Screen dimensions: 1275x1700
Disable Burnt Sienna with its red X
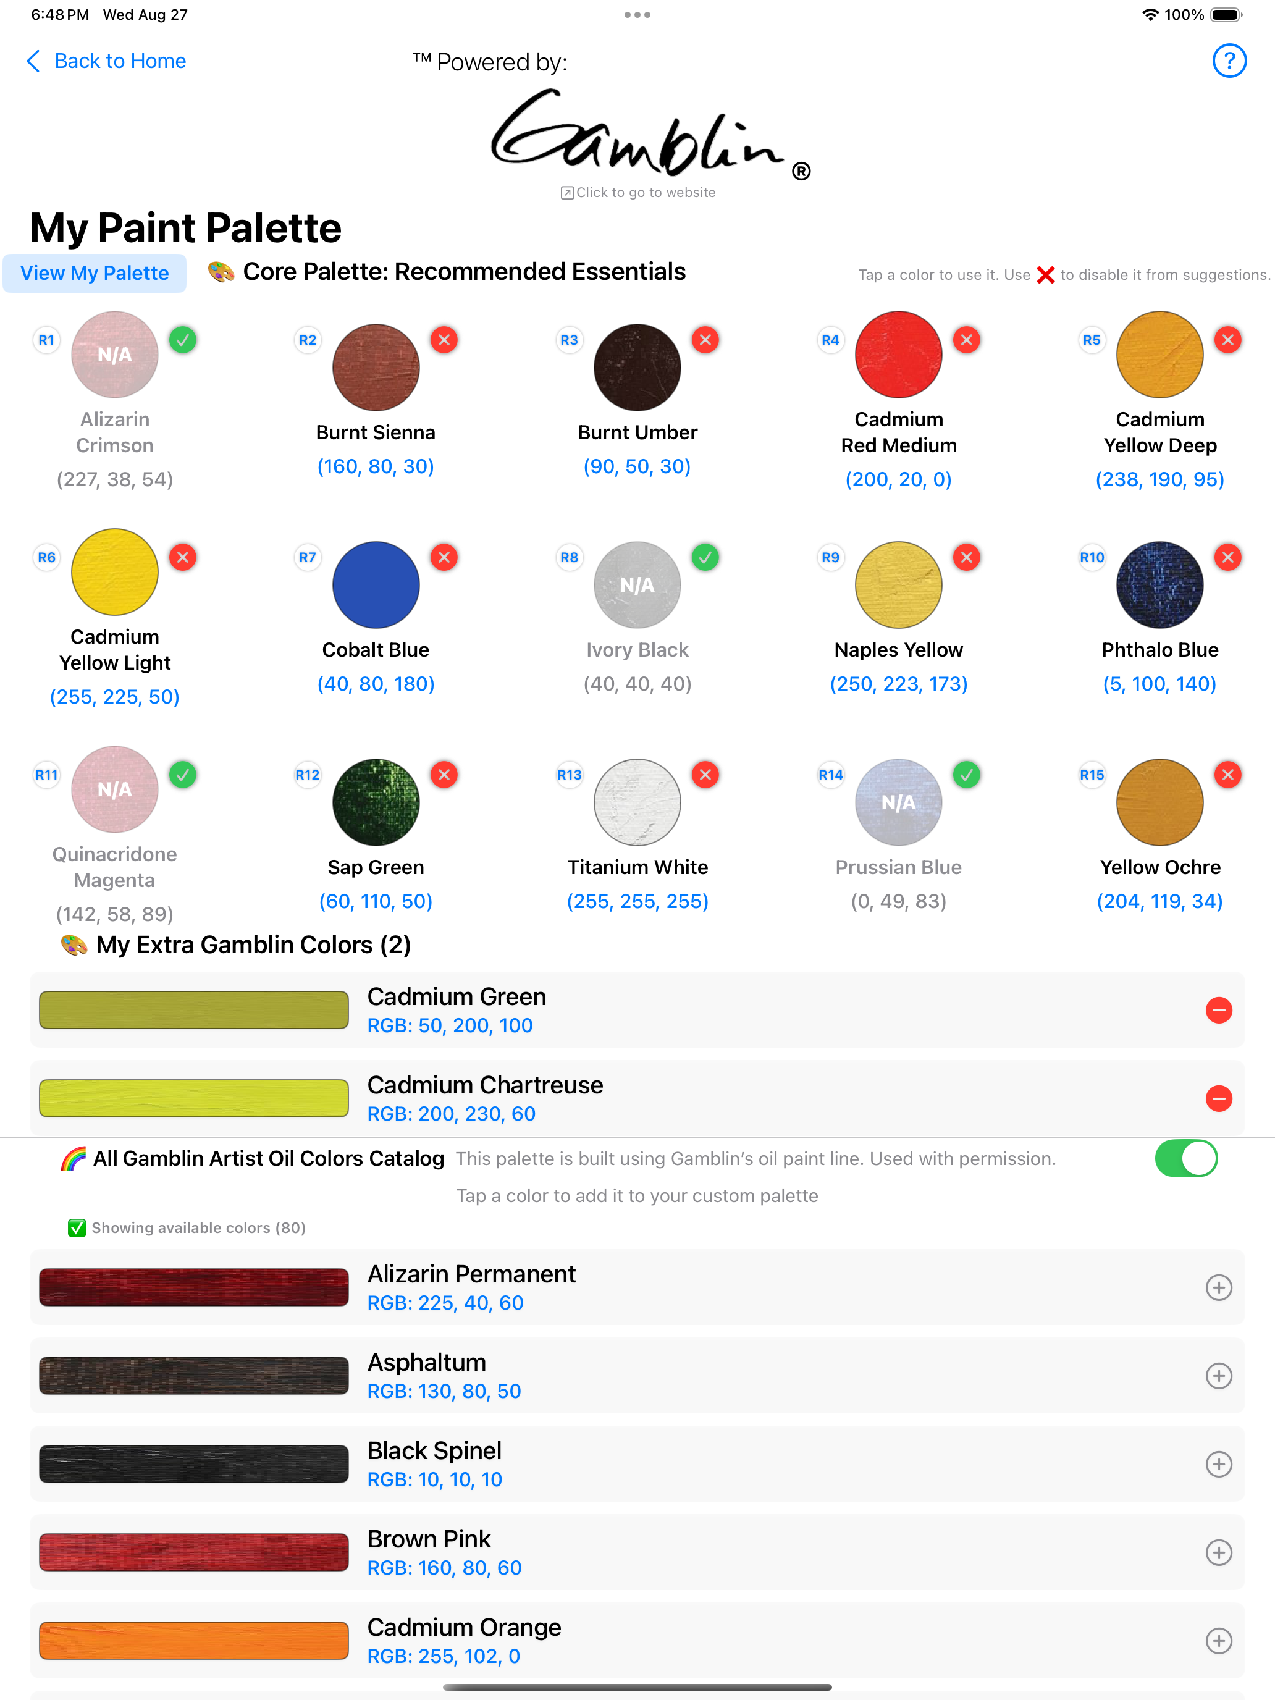pyautogui.click(x=444, y=340)
